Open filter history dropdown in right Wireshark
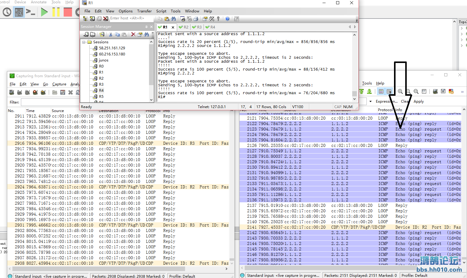 click(370, 101)
